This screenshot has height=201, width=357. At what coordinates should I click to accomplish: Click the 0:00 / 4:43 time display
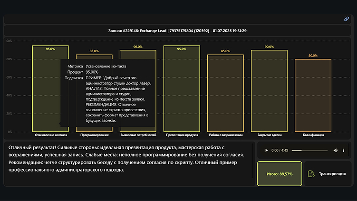pos(280,150)
